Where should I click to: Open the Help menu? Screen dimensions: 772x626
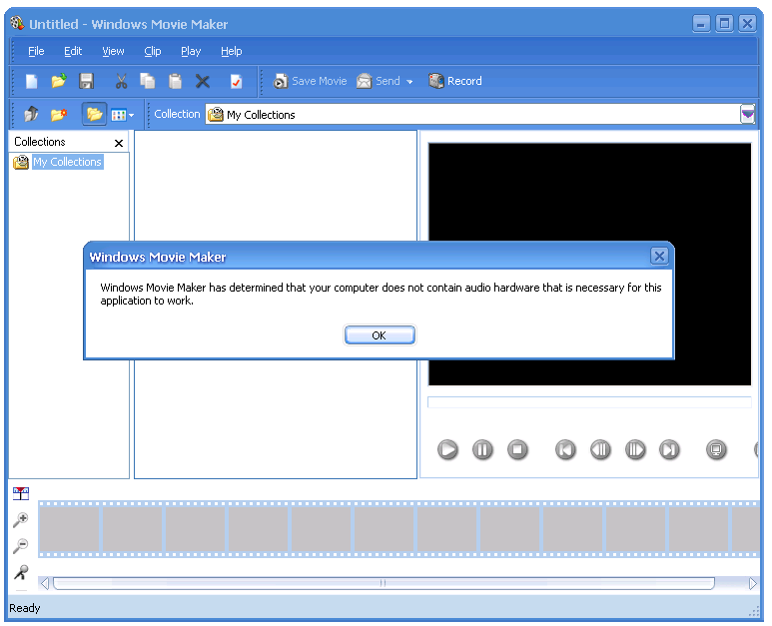click(232, 51)
